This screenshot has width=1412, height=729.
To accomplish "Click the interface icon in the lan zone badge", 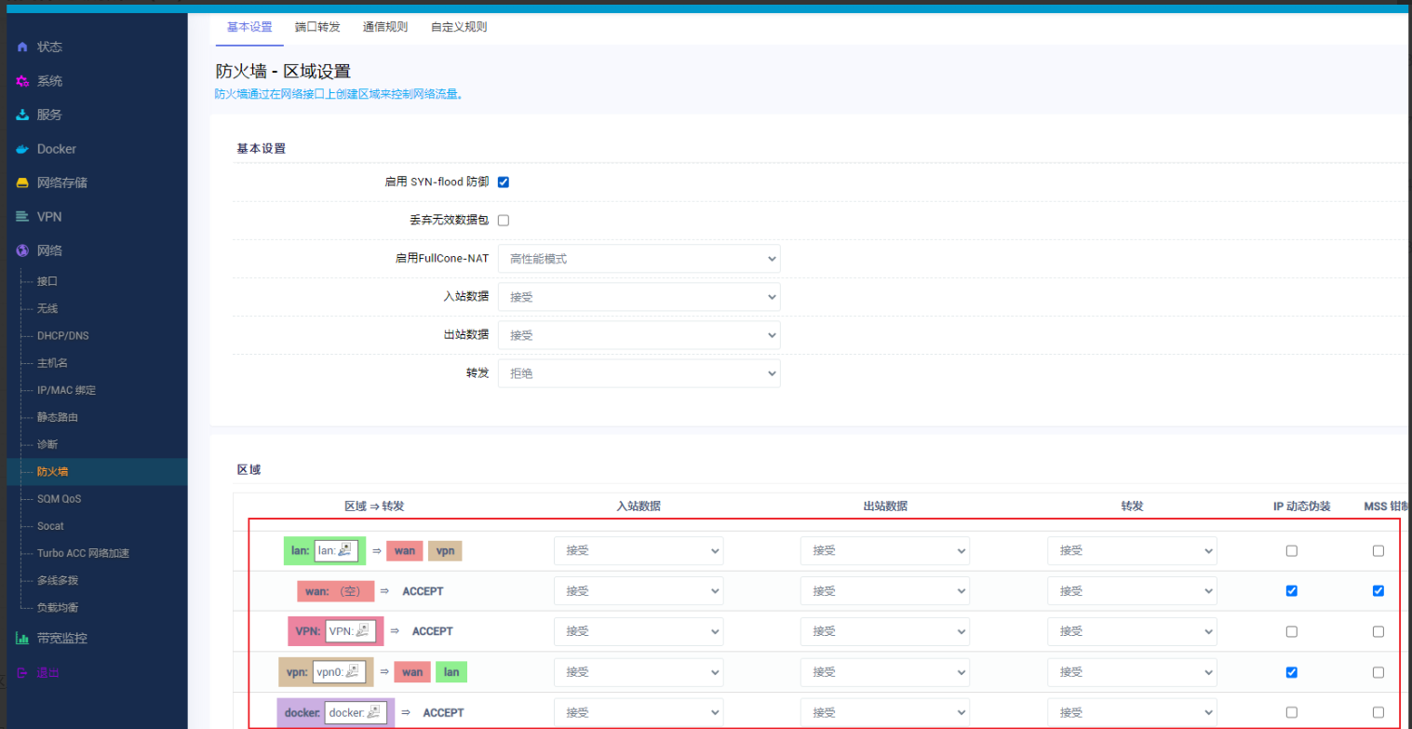I will point(344,550).
